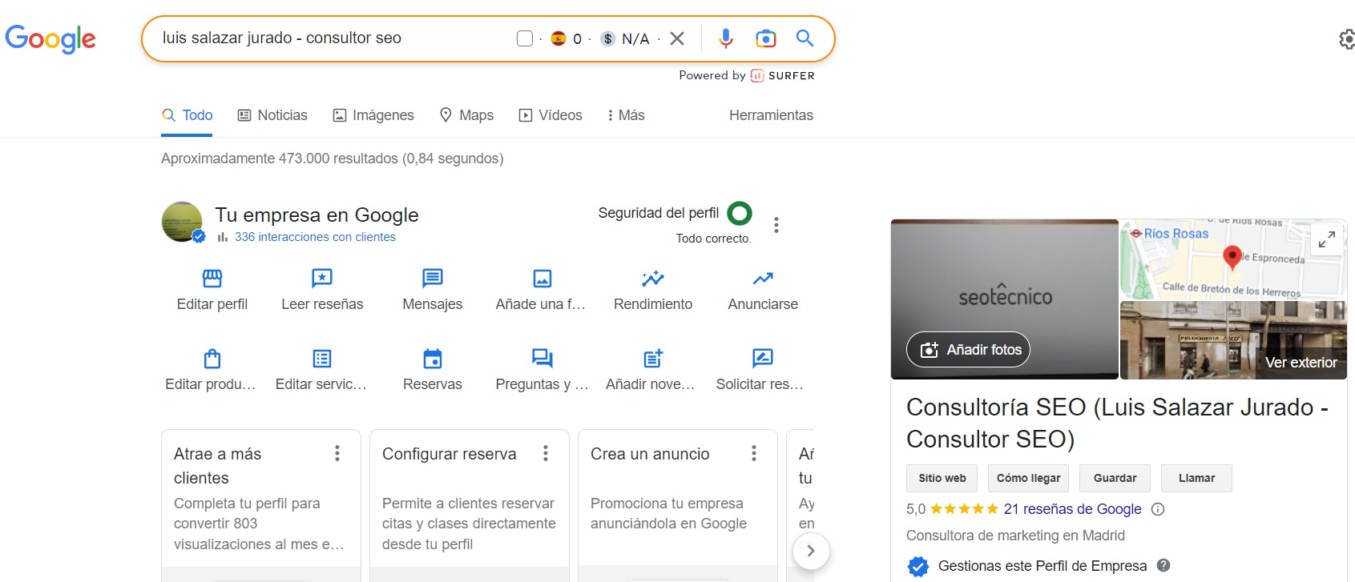Open the Configurar reserva card
1355x582 pixels.
tap(470, 506)
